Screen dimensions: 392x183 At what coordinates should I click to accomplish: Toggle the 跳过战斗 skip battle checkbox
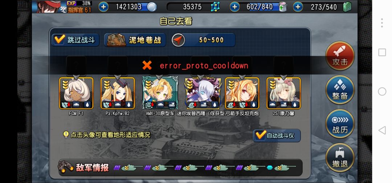click(x=75, y=40)
